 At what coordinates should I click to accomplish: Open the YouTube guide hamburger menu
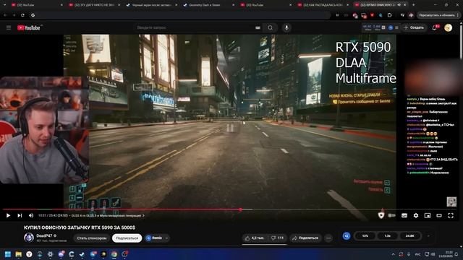pyautogui.click(x=9, y=27)
